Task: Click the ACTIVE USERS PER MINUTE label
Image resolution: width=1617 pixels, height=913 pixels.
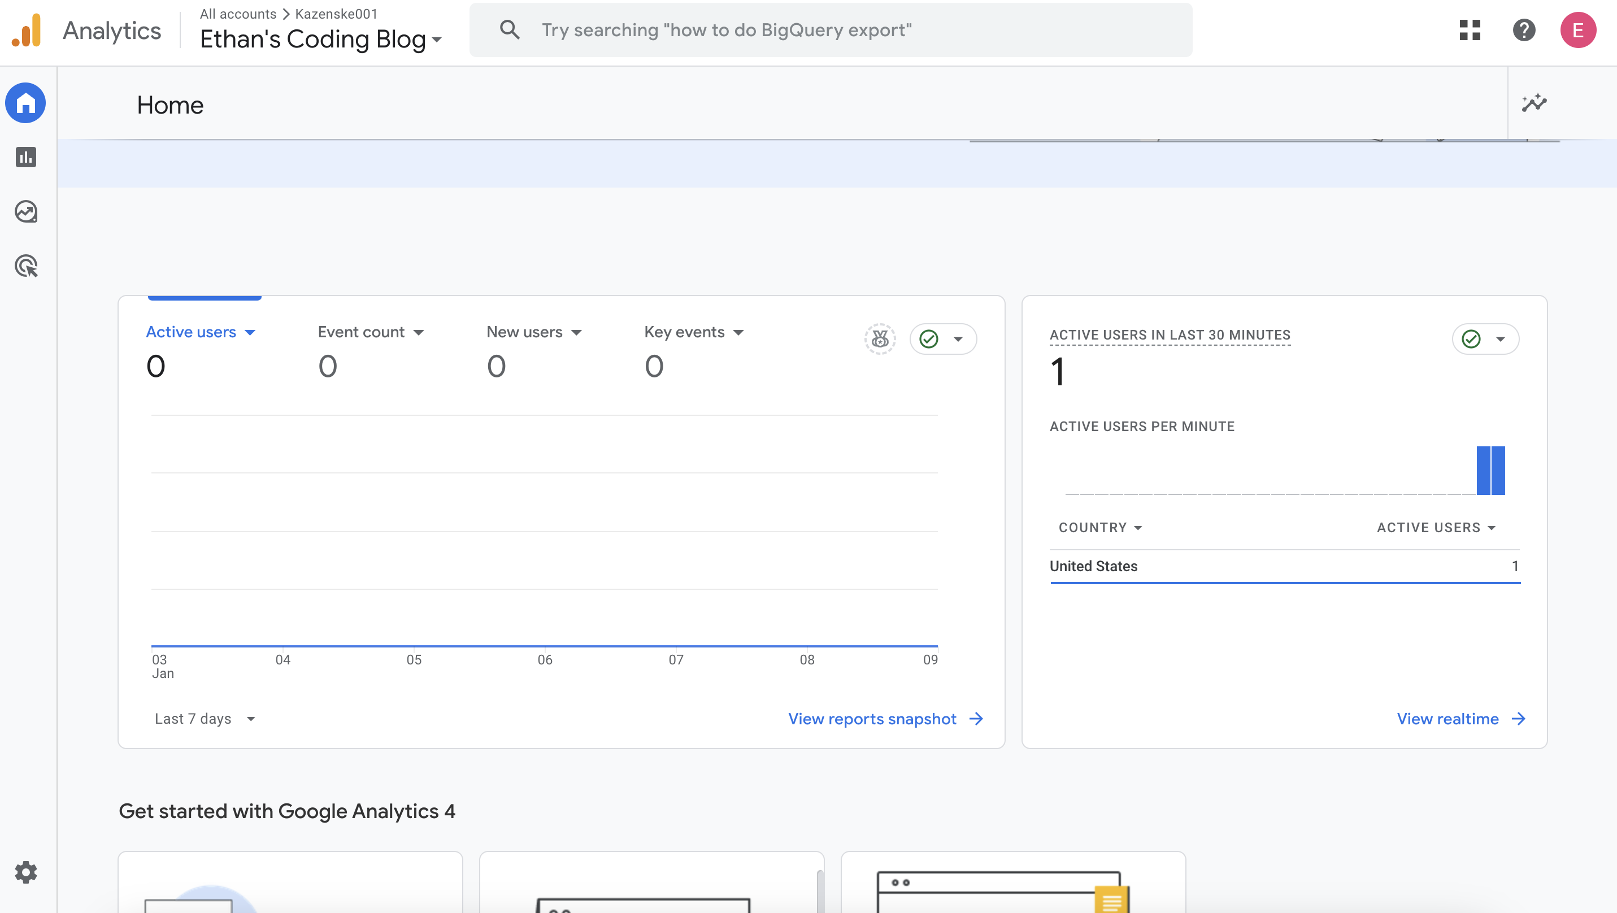Action: click(1142, 427)
